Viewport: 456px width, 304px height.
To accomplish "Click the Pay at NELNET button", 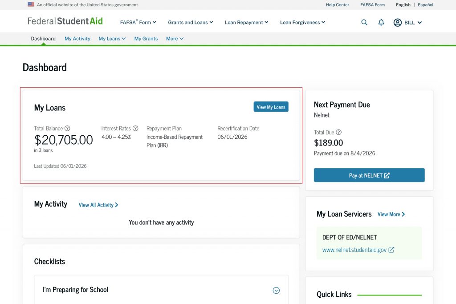I will tap(369, 175).
